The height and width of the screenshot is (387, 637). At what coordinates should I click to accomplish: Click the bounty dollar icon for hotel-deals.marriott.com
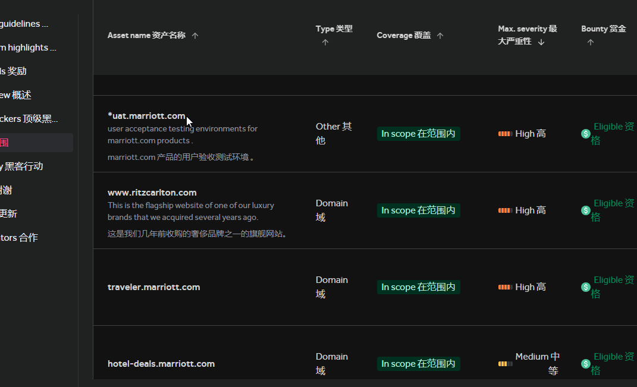point(585,364)
